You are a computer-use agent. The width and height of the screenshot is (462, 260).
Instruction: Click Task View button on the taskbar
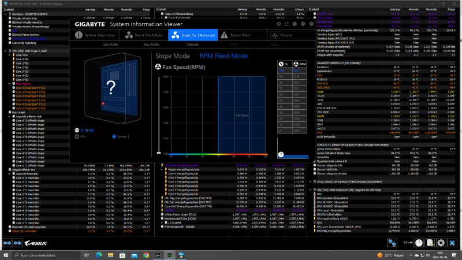tap(86, 255)
